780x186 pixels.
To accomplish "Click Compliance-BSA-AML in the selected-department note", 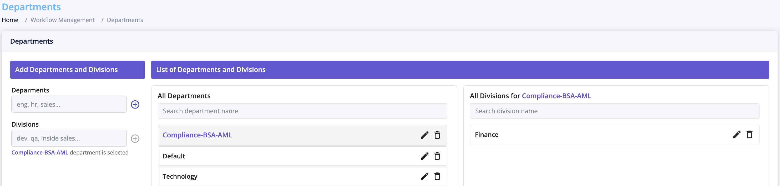I will (40, 153).
